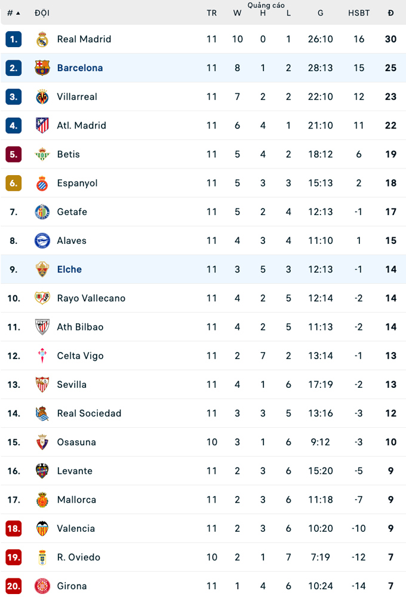
Task: Click the Espanyol club crest
Action: 42,183
